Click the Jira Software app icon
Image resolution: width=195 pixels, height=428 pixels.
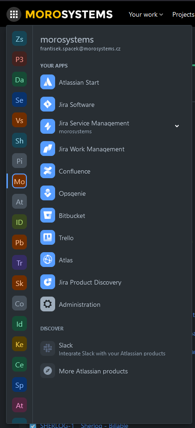coord(48,104)
